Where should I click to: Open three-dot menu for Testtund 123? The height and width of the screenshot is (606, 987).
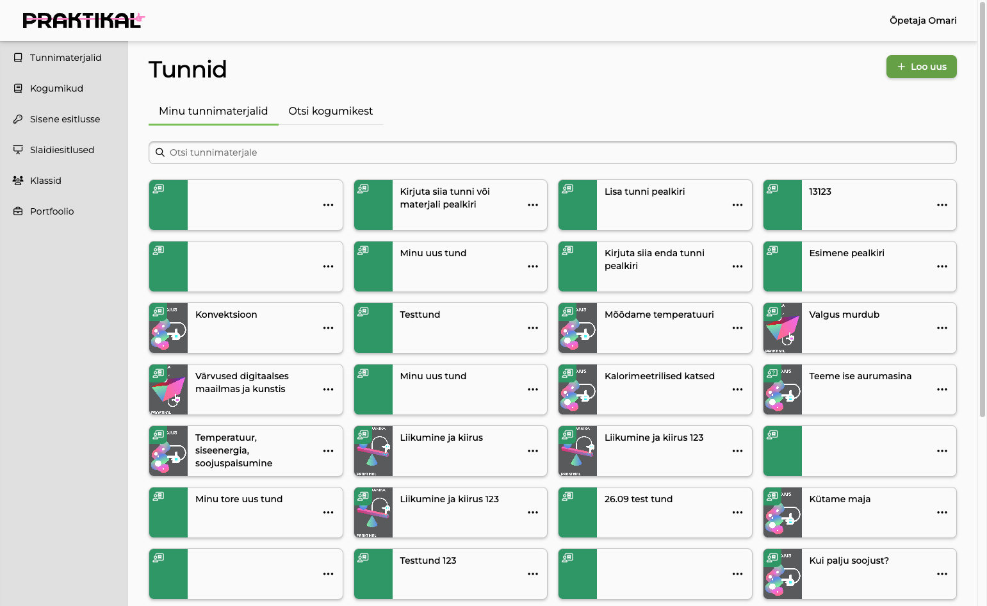coord(533,574)
